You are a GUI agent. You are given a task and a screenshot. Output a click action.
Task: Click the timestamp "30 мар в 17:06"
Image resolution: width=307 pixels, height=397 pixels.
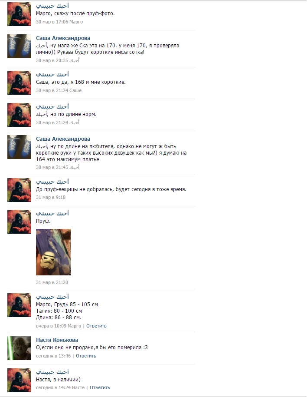tap(52, 22)
